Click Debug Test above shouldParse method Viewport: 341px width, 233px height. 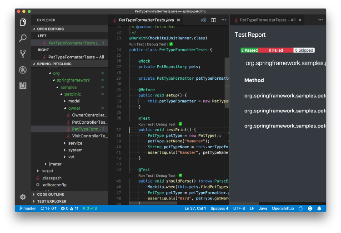click(165, 175)
